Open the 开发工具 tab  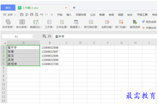142,15
